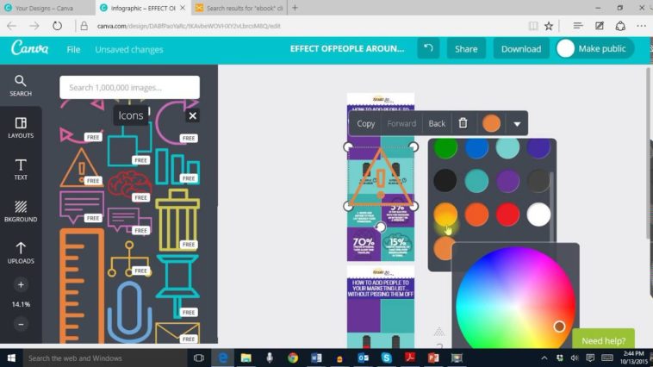
Task: Select the Bkground sidebar tool
Action: (21, 211)
